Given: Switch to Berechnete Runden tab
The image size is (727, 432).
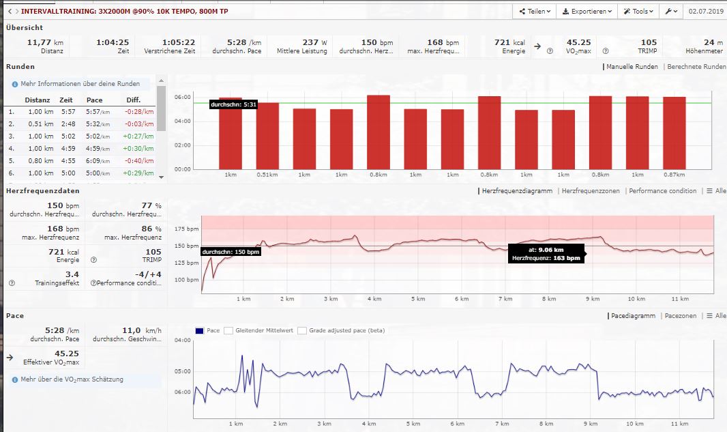Looking at the screenshot, I should click(696, 67).
